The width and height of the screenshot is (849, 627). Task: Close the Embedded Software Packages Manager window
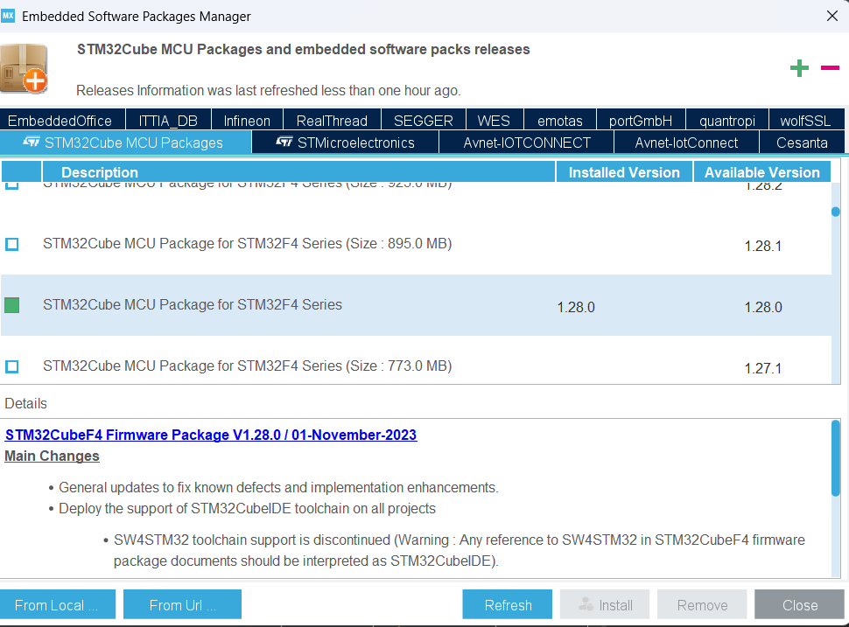(832, 17)
